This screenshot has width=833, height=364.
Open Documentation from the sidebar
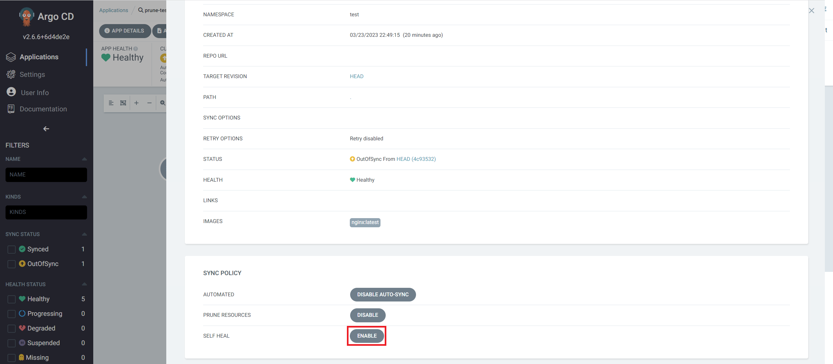pos(43,109)
